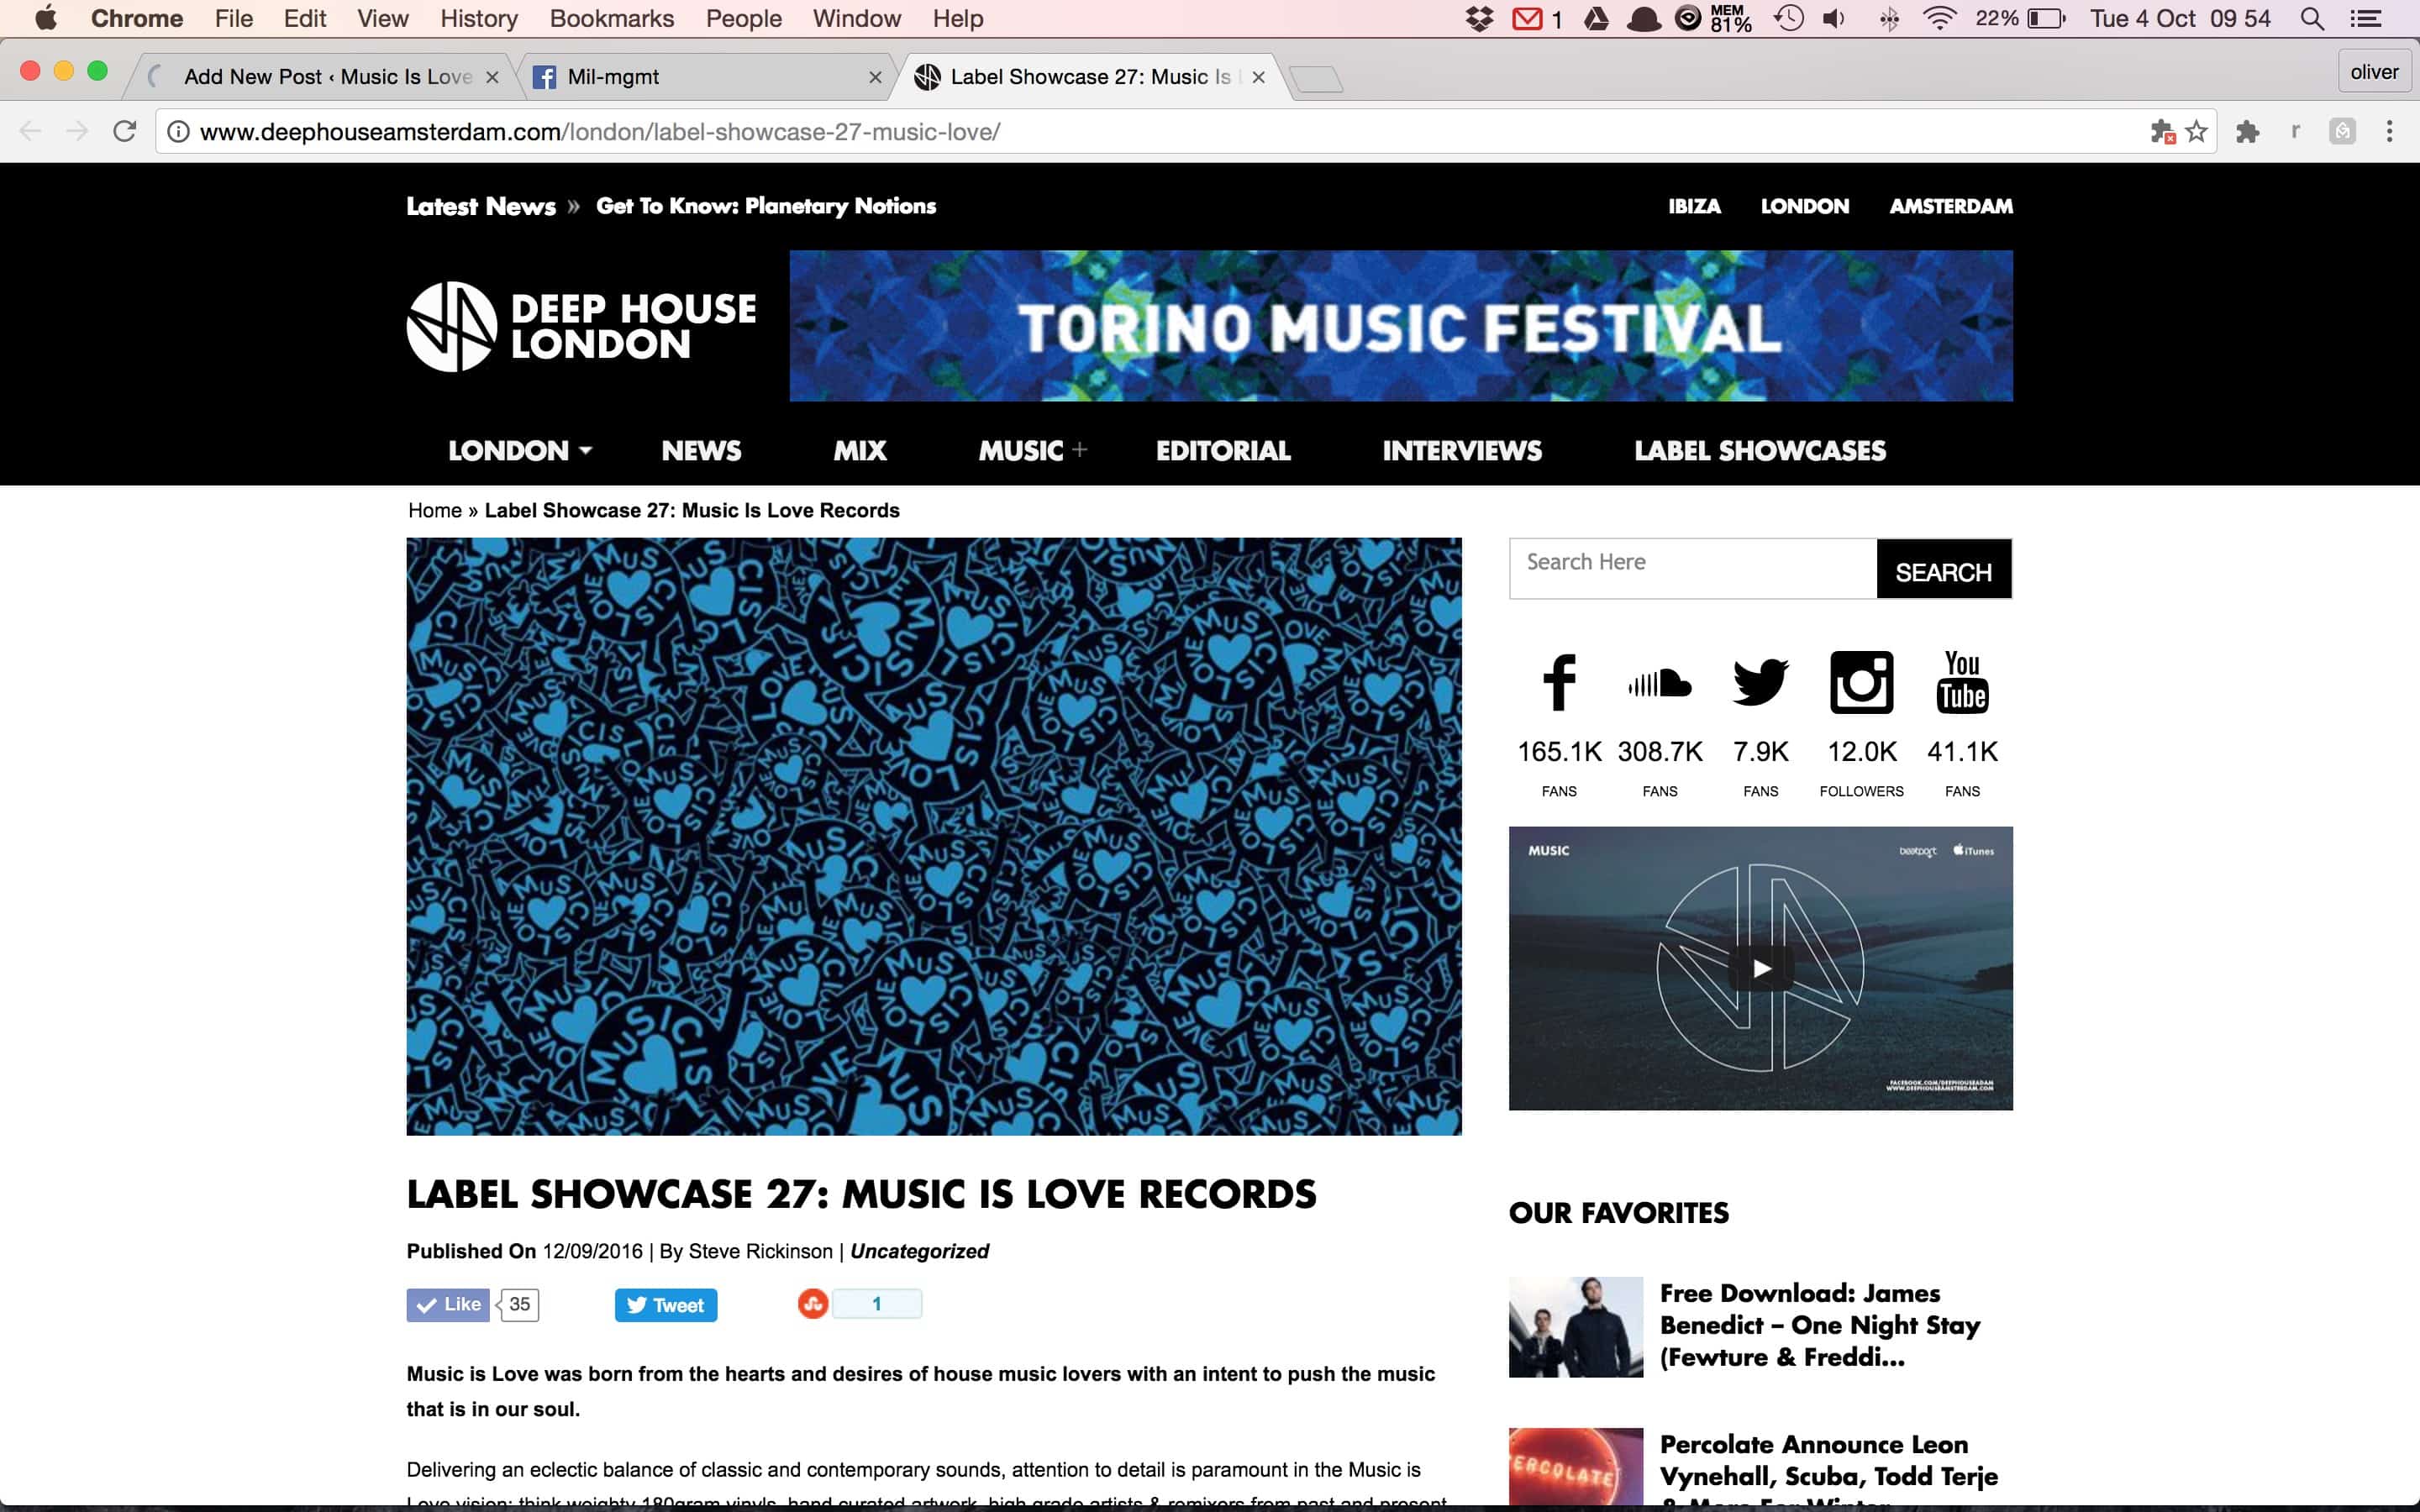The image size is (2420, 1512).
Task: Open Free Download: James Benedict article
Action: click(1819, 1325)
